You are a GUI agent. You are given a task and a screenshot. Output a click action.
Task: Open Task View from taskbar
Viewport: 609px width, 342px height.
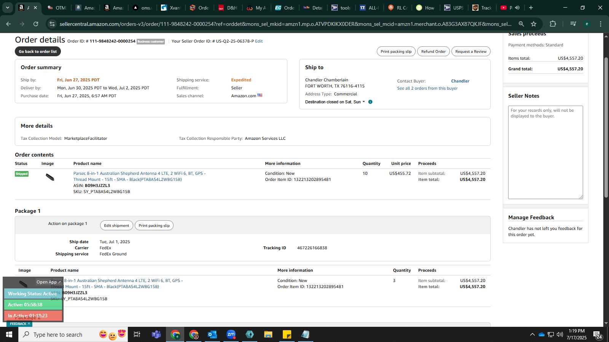pyautogui.click(x=137, y=334)
